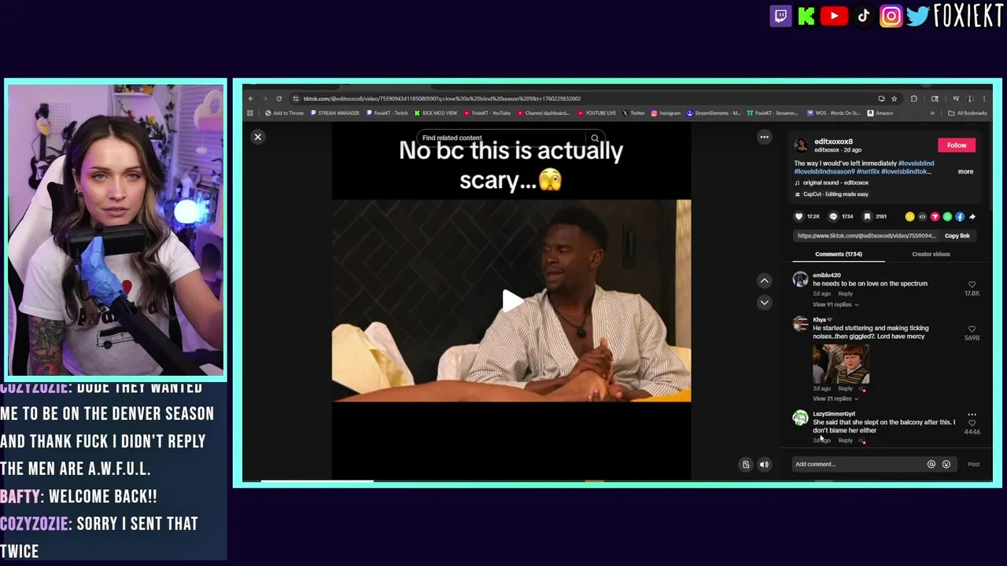Open more share options arrow
1007x566 pixels.
(972, 216)
